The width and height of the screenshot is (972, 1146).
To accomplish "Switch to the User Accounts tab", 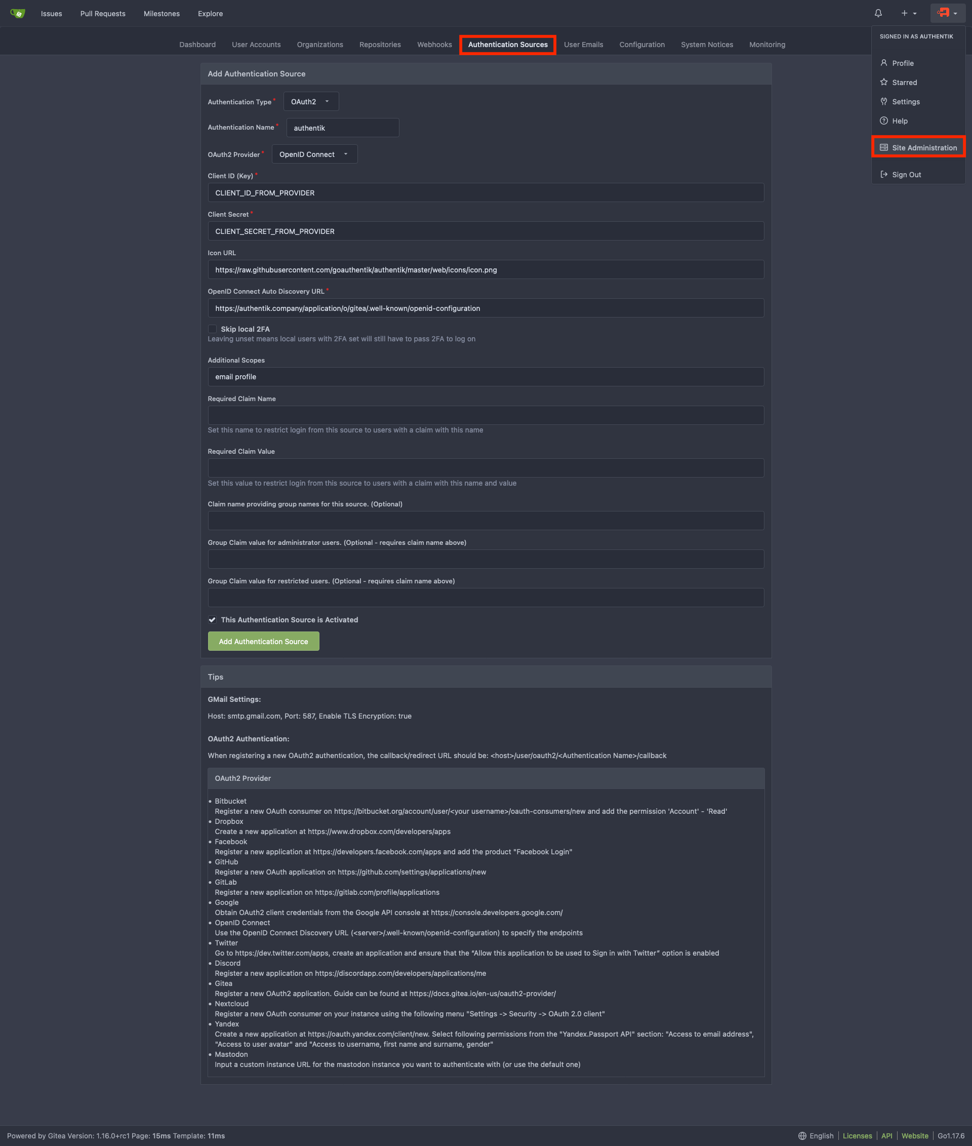I will (x=256, y=45).
